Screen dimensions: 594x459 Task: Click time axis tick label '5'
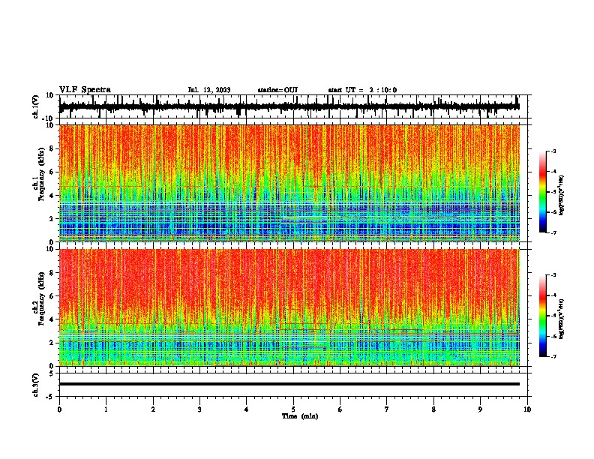(x=293, y=409)
